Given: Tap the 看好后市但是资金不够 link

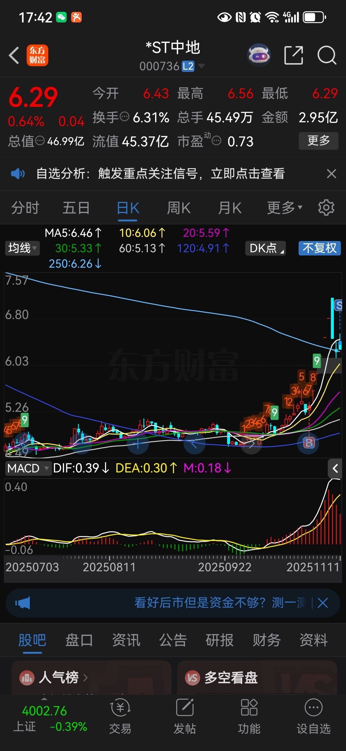Looking at the screenshot, I should coord(220,603).
